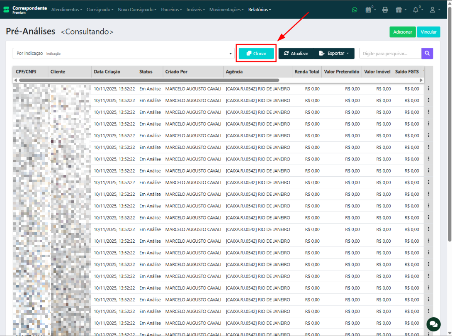Viewport: 452px width, 336px height.
Task: Expand the Exportar dropdown
Action: [334, 54]
